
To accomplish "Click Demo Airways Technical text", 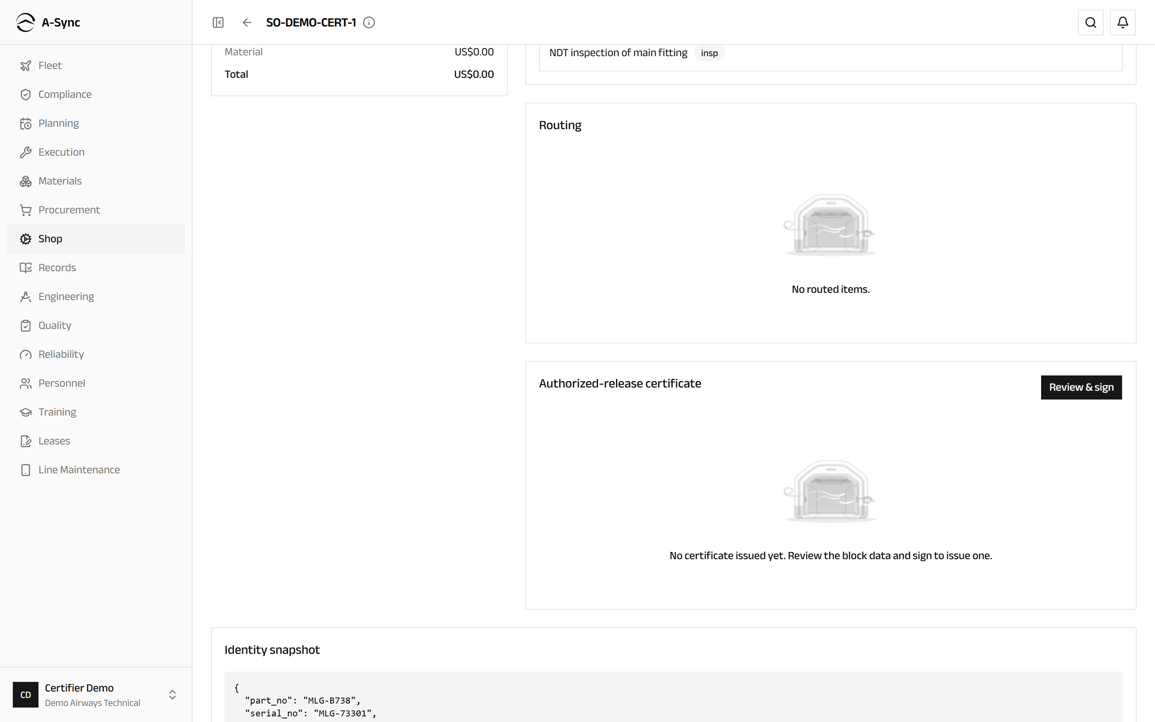I will pos(93,703).
